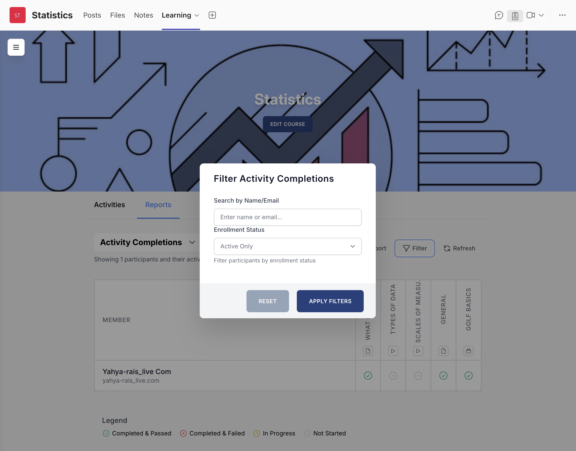Focus the name or email search field
576x451 pixels.
click(287, 217)
